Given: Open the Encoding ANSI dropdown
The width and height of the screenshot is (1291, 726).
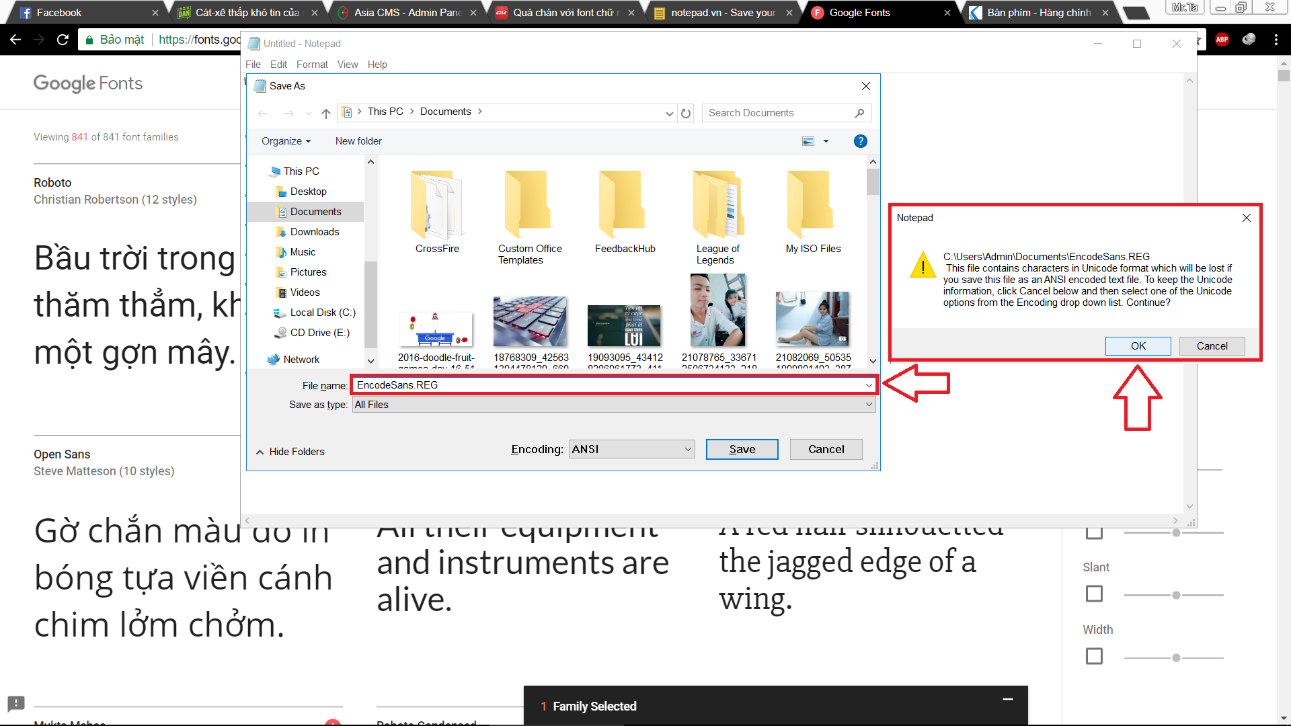Looking at the screenshot, I should pos(632,449).
